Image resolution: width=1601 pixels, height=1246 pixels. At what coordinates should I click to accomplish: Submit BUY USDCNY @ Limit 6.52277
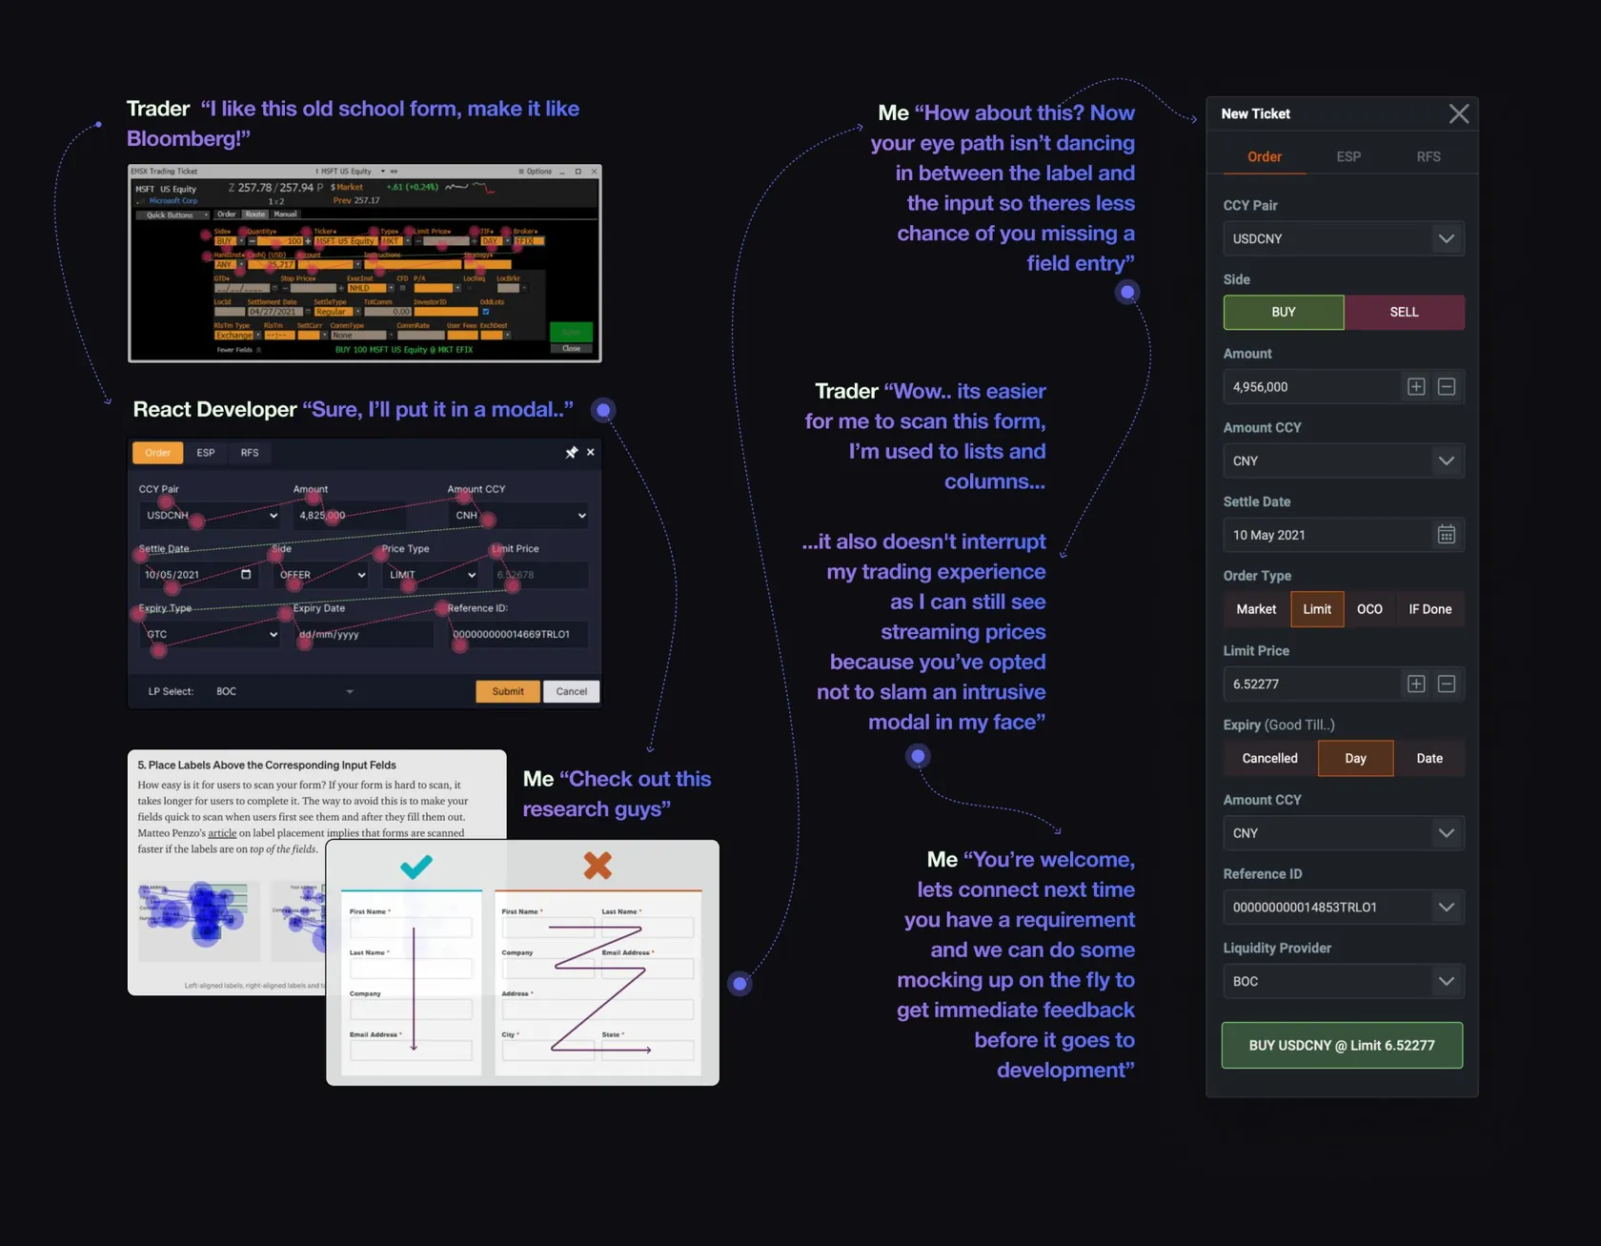point(1342,1045)
